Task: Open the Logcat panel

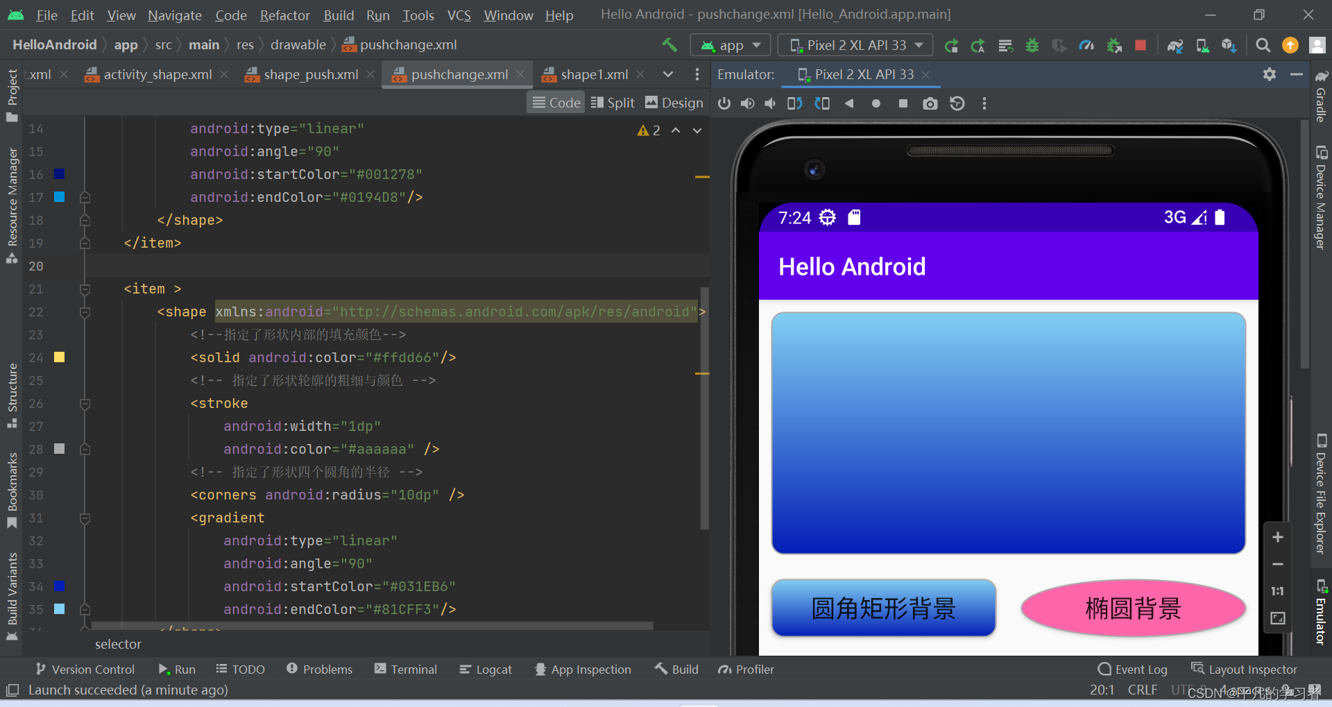Action: [x=486, y=669]
